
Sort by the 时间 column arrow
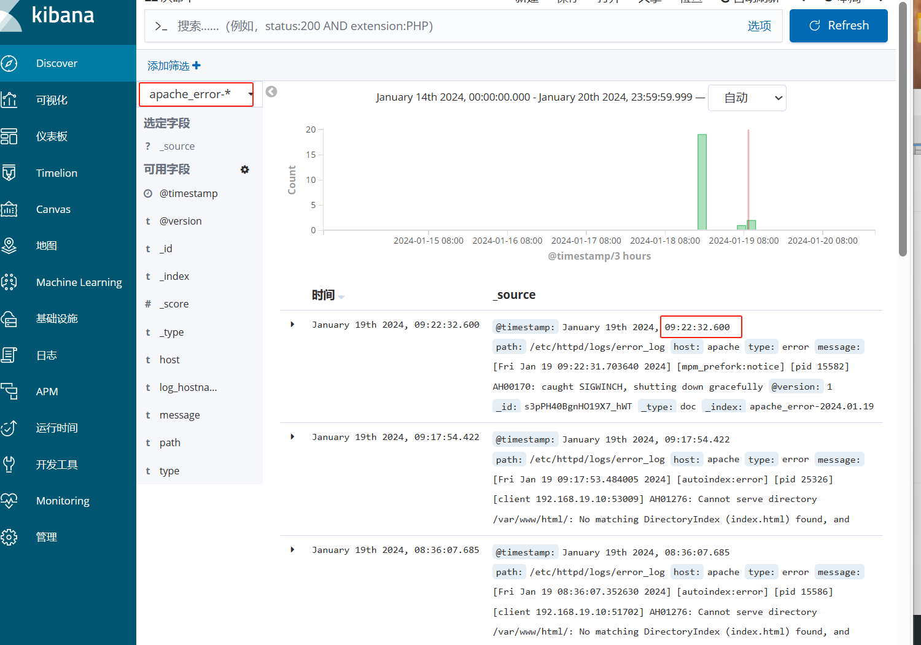coord(341,297)
